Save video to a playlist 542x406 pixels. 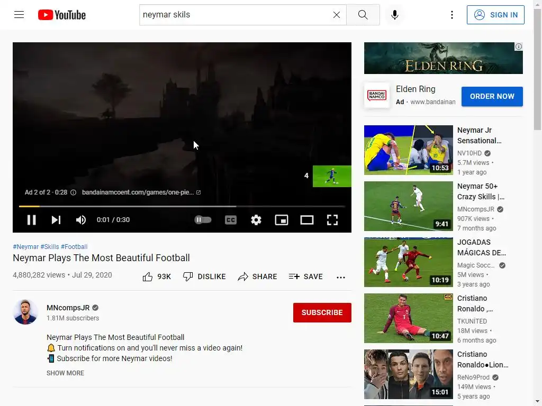305,277
